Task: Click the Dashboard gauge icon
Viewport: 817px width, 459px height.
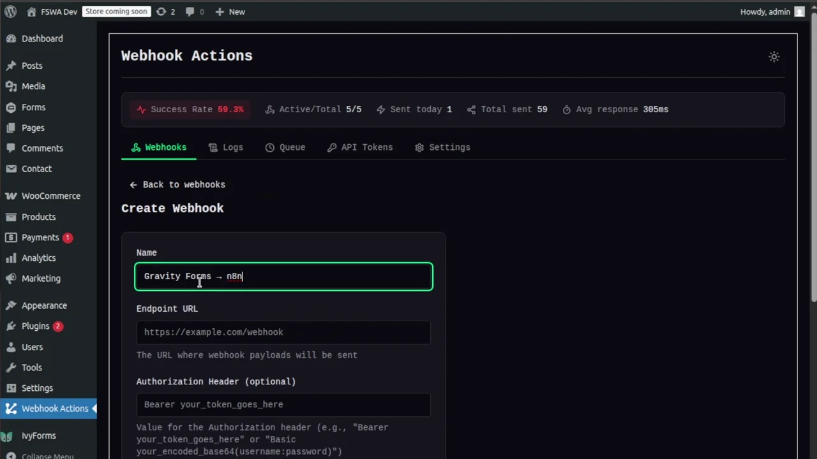Action: pyautogui.click(x=11, y=38)
